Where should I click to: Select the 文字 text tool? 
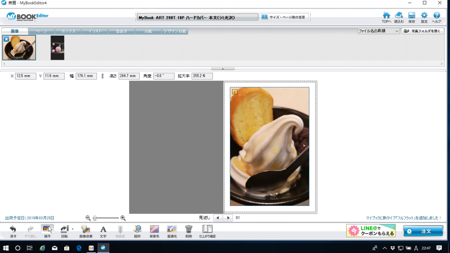103,231
